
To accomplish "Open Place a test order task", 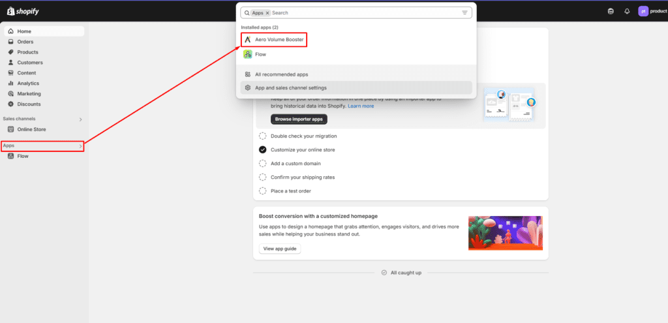I will (x=291, y=191).
